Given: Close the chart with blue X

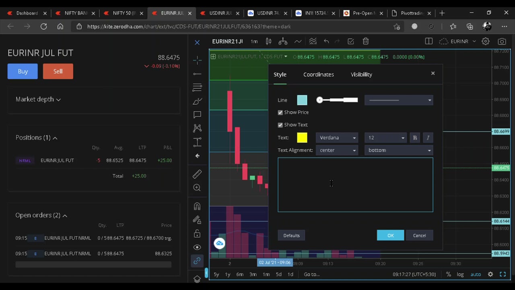Looking at the screenshot, I should tap(197, 42).
